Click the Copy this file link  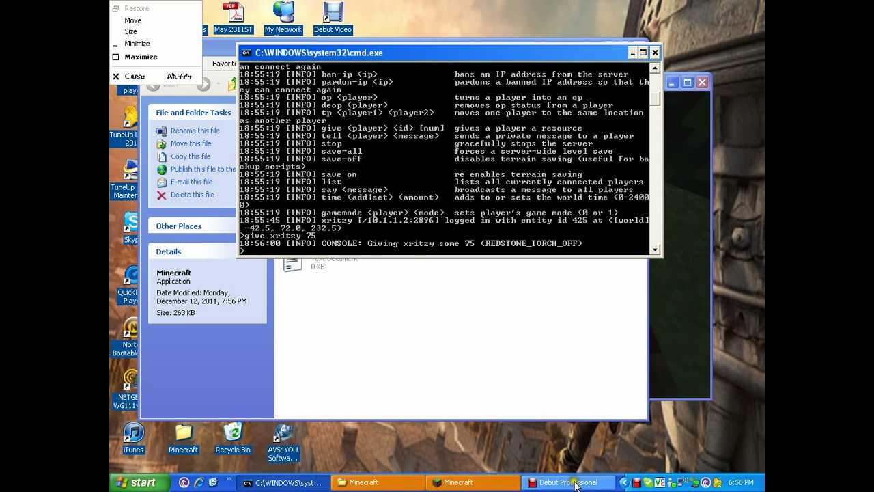pos(191,156)
